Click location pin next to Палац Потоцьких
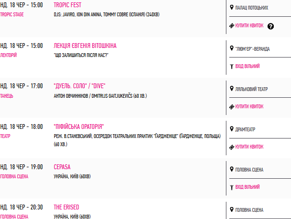 (x=232, y=7)
